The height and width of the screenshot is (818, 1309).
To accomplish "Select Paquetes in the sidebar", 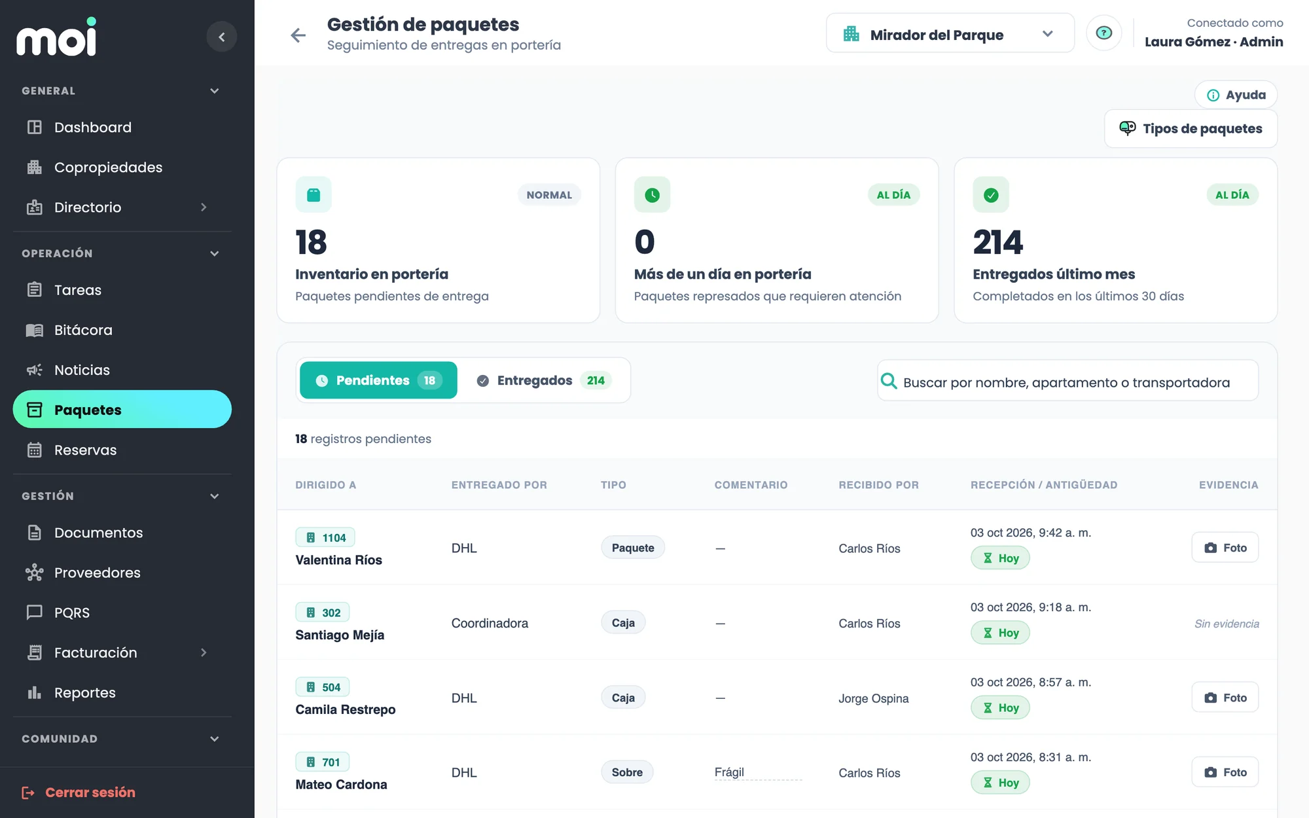I will (x=122, y=410).
